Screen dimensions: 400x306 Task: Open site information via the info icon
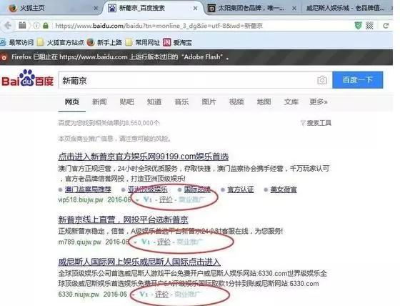36,26
